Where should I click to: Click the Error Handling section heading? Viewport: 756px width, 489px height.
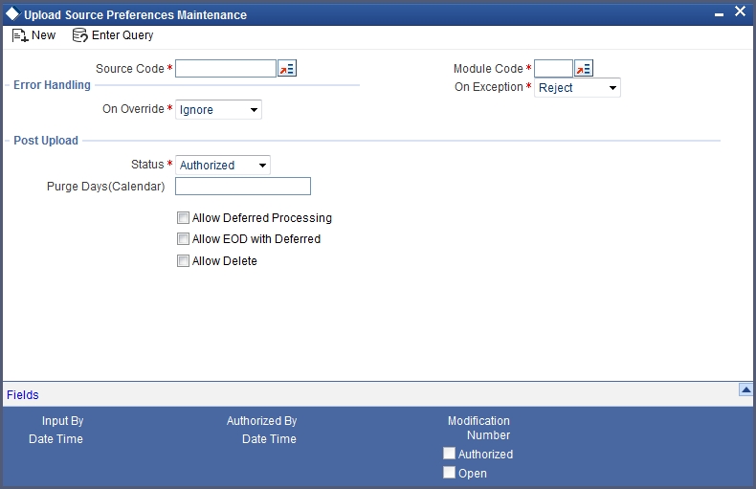click(52, 85)
